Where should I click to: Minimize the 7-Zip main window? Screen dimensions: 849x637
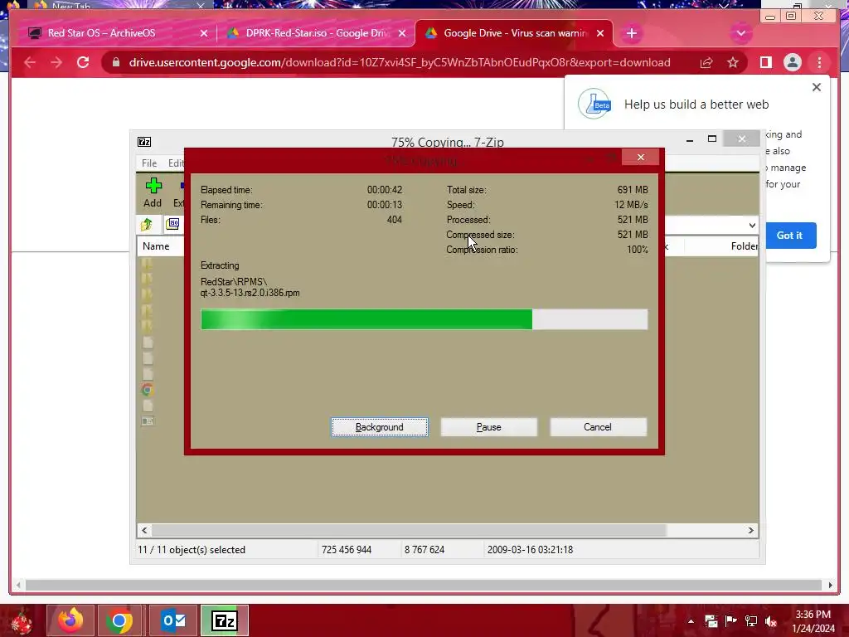[x=689, y=139]
